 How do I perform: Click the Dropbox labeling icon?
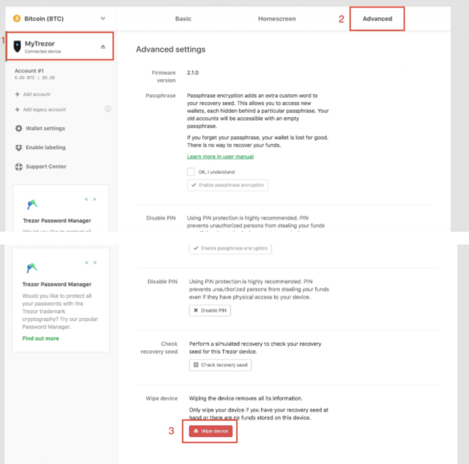pos(18,147)
